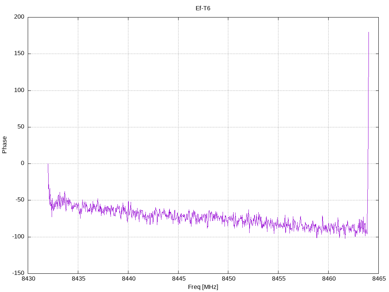
Task: Click x-axis tick label 8450
Action: pos(228,279)
